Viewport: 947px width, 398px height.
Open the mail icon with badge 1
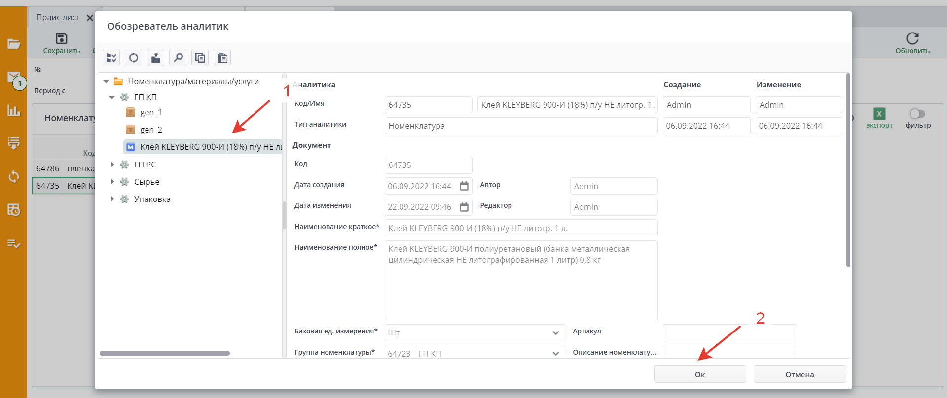14,77
